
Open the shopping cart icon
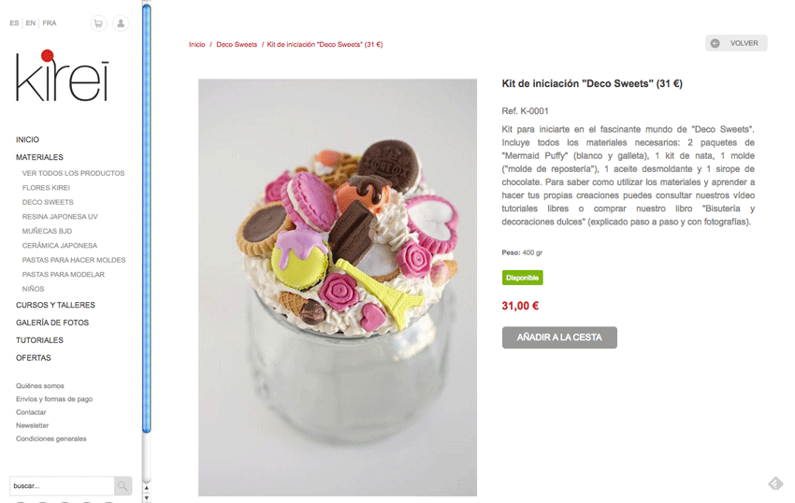[98, 23]
